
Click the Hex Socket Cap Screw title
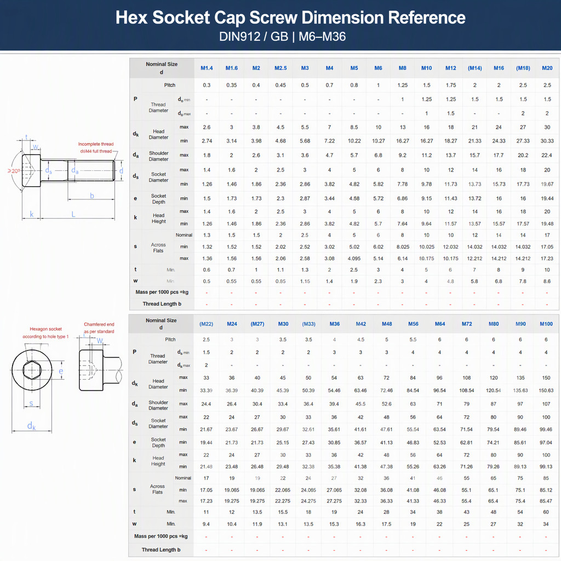click(x=290, y=18)
